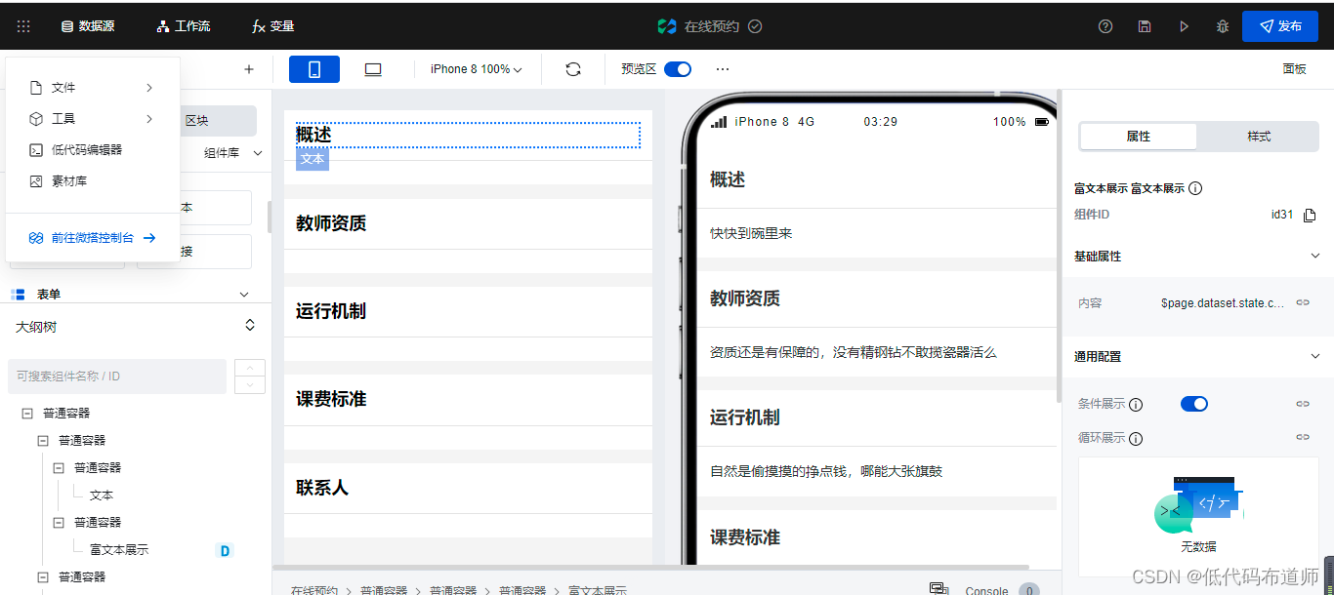Open the 工作流 workflow panel
This screenshot has height=595, width=1334.
point(183,26)
